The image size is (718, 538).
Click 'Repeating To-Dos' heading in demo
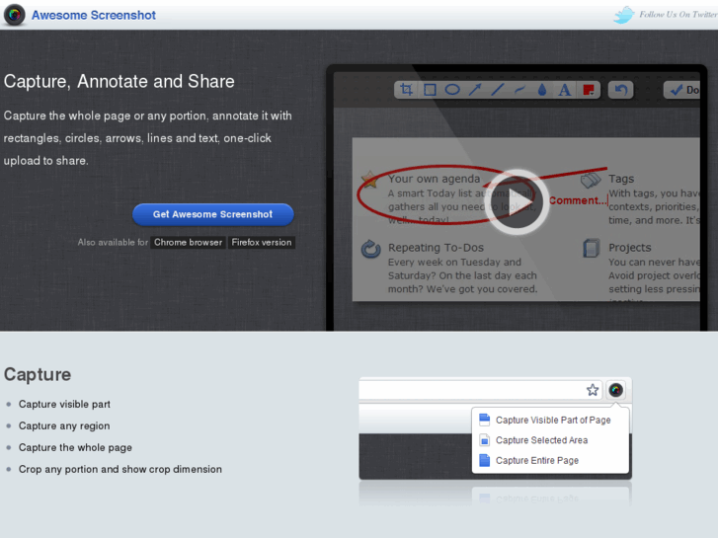coord(436,248)
